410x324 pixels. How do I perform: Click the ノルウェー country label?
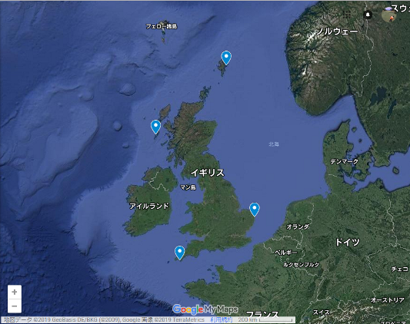(337, 31)
